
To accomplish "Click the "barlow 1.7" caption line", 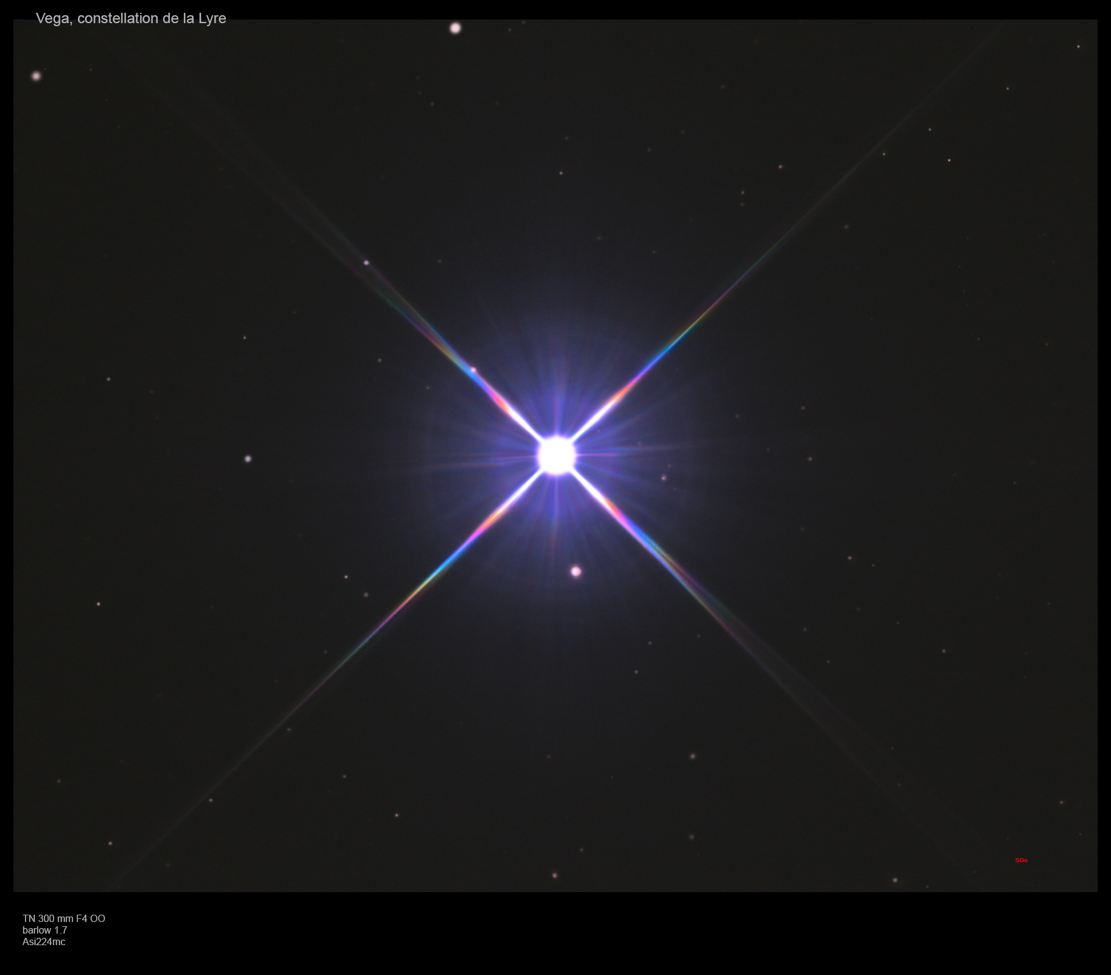I will point(45,930).
